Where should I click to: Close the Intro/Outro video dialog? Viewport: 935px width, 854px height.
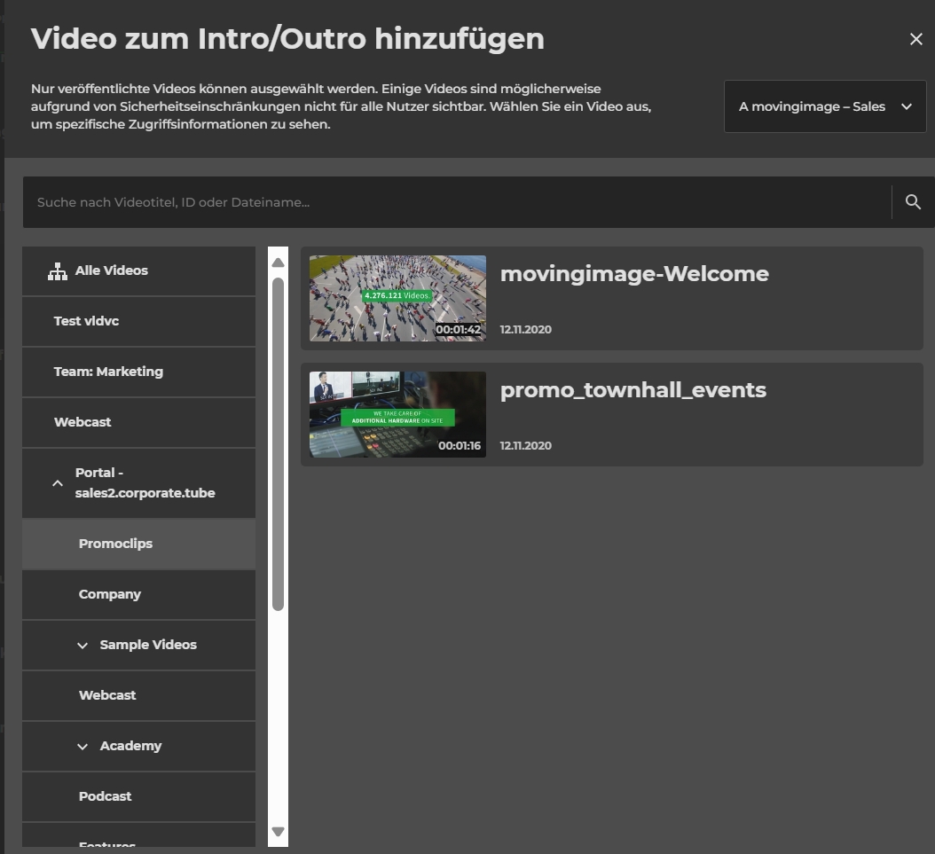[x=915, y=39]
